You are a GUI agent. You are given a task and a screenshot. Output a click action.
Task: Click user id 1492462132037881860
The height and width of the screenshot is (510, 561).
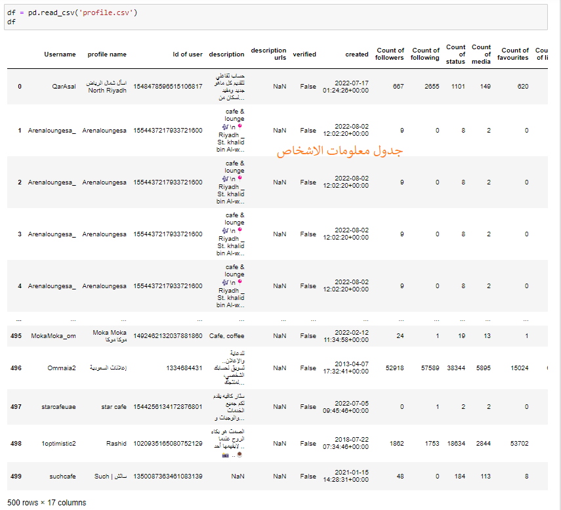(x=168, y=336)
